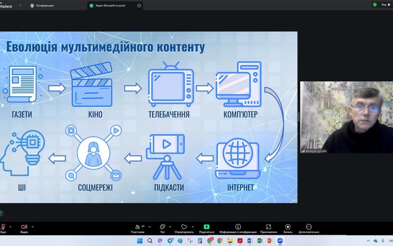393x246 pixels.
Task: Open PowerPoint from the Windows taskbar
Action: tap(270, 241)
